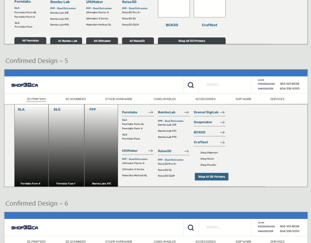
Task: Click the Dremel DigiLab brand heading
Action: (x=206, y=112)
